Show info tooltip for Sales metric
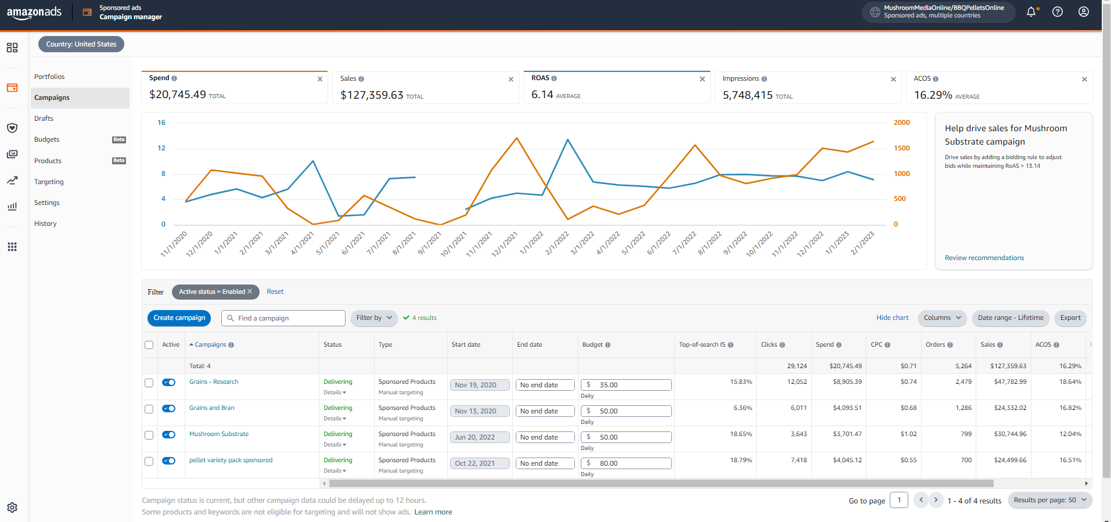 361,79
